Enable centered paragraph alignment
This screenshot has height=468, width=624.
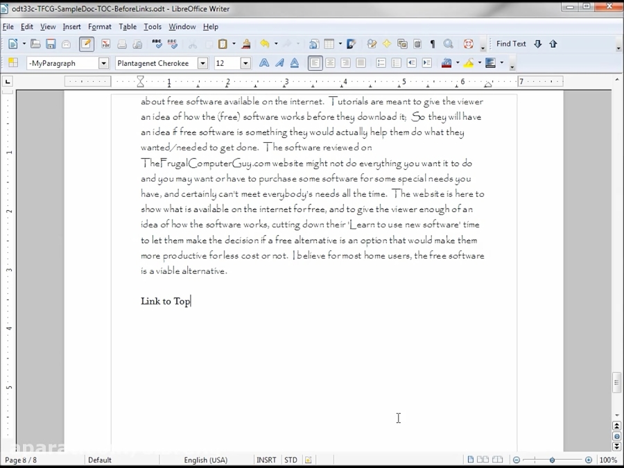331,62
